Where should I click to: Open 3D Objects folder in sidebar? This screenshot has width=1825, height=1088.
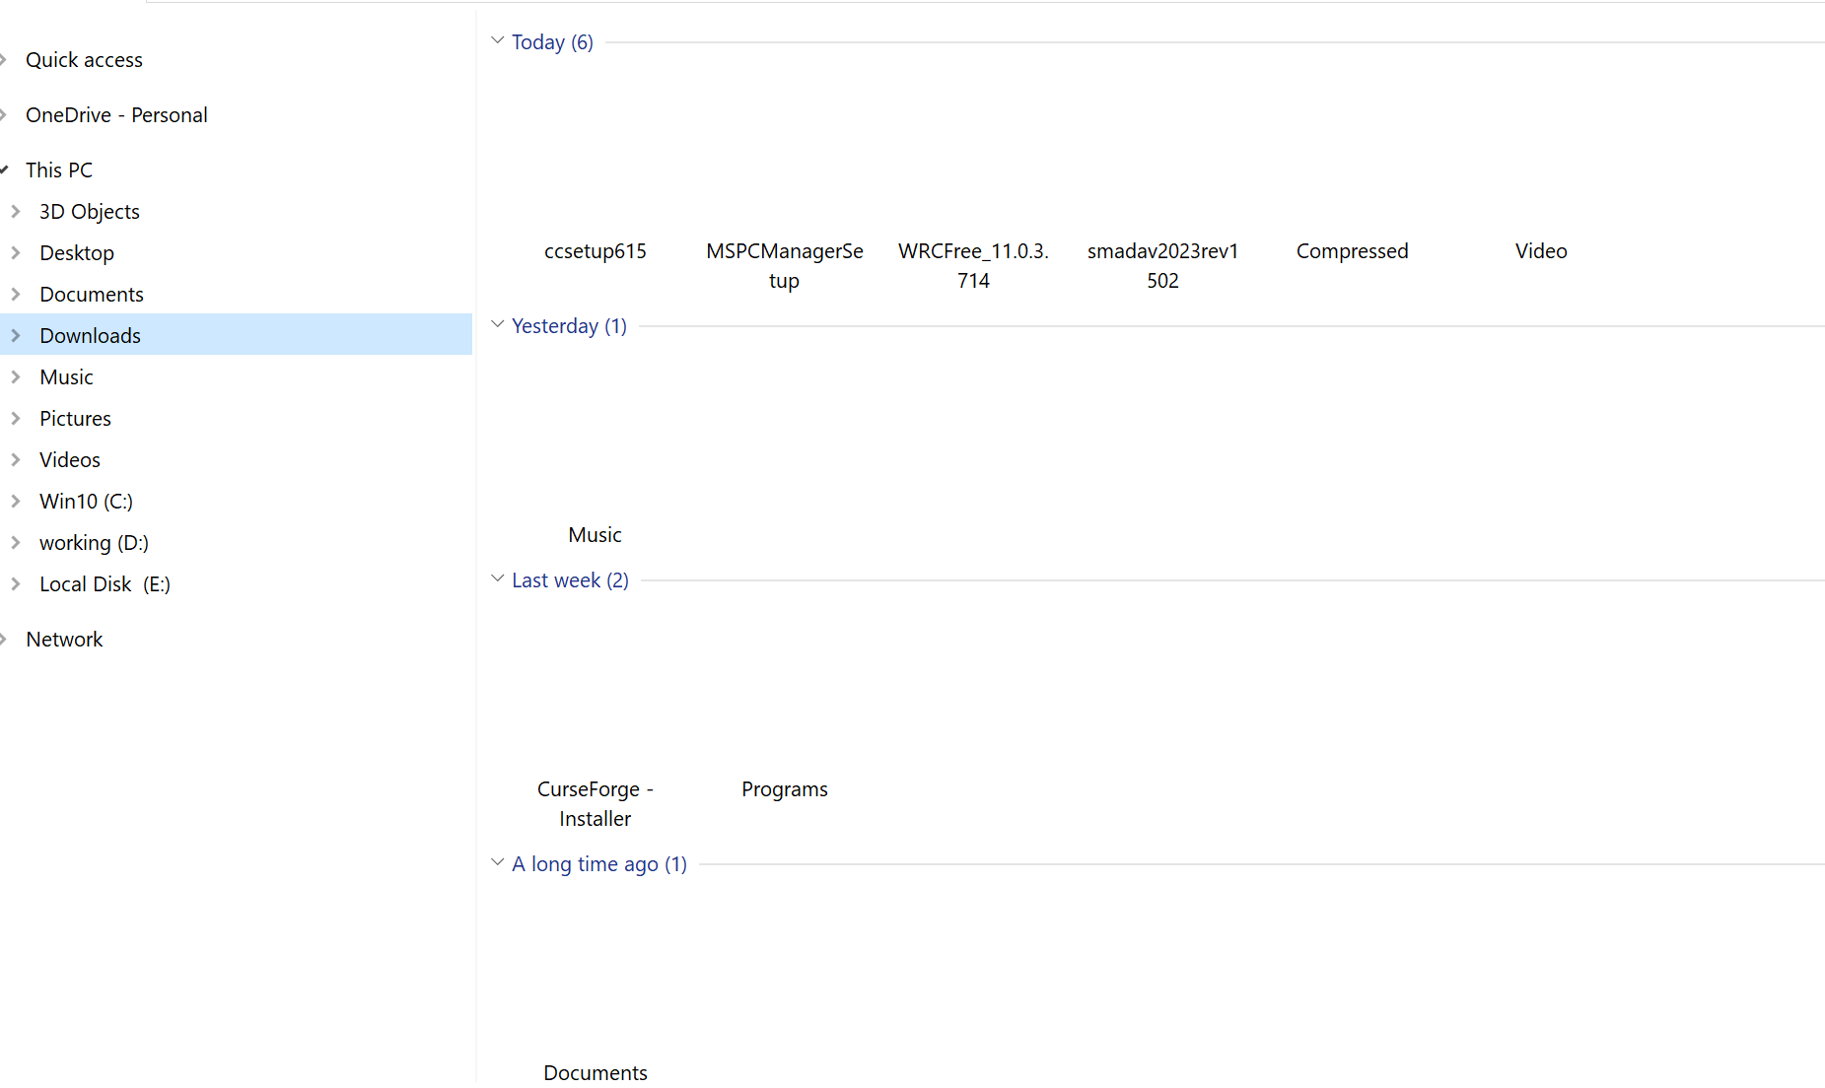[x=90, y=212]
